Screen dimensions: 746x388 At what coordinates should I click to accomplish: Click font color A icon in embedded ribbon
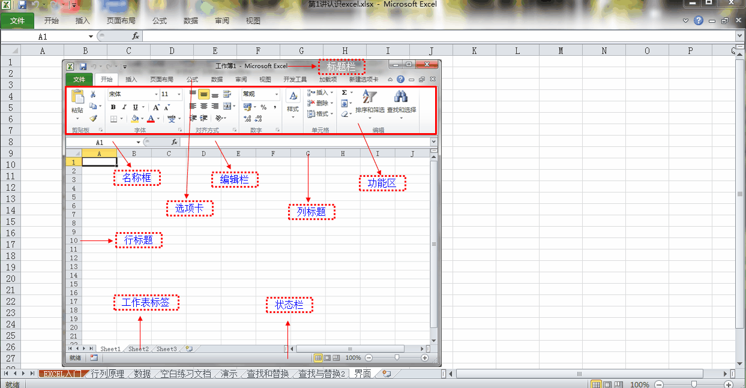pyautogui.click(x=151, y=119)
